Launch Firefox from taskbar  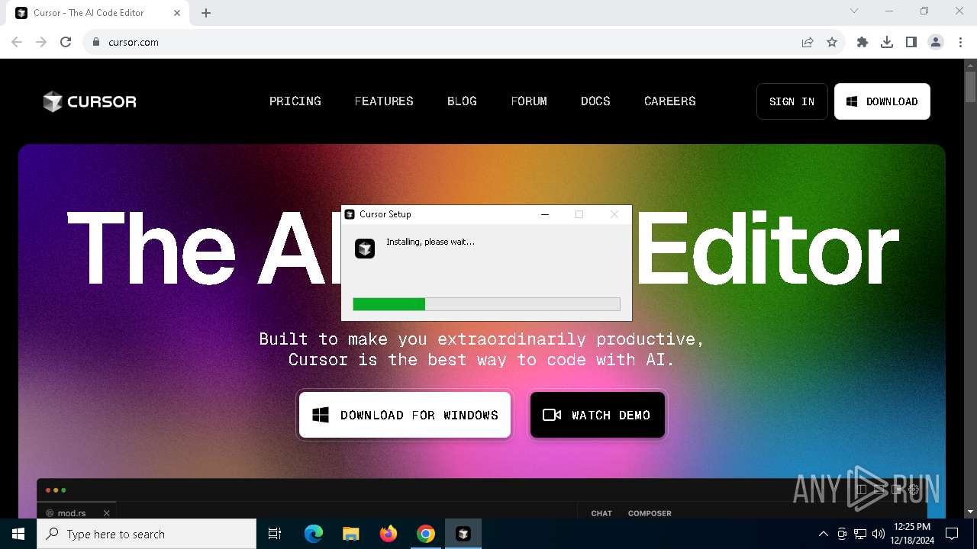point(388,534)
